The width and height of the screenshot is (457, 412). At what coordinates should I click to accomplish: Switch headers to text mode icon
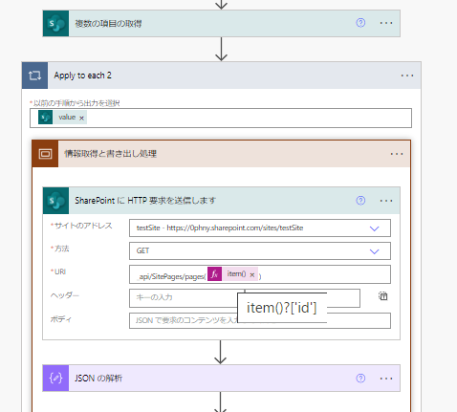[382, 296]
